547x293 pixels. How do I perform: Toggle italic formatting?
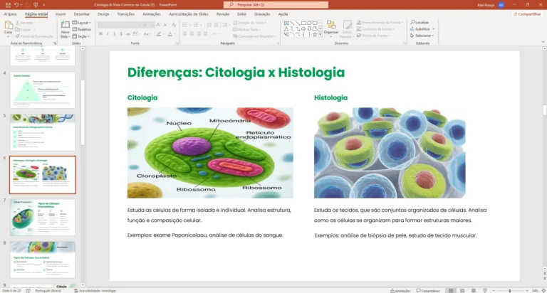108,34
